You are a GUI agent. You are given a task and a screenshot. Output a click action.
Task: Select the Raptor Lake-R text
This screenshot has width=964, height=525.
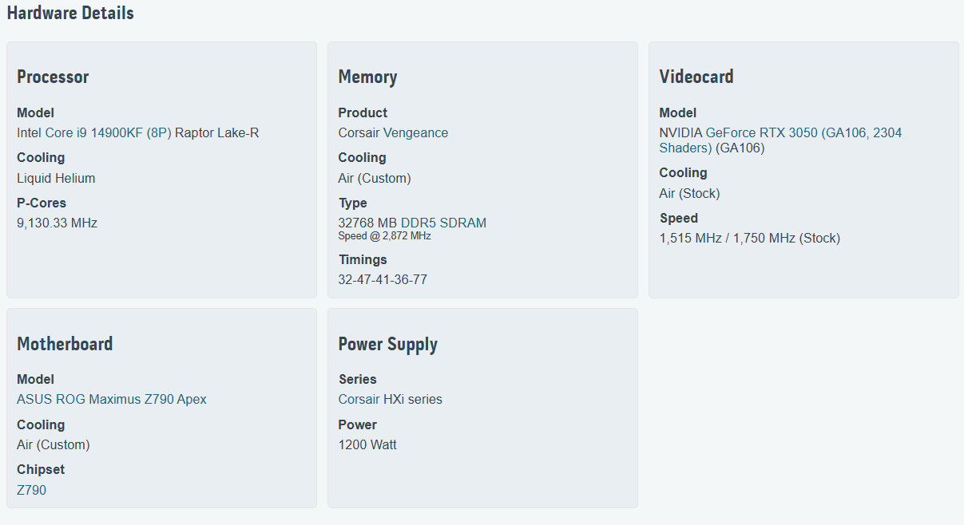click(x=217, y=132)
